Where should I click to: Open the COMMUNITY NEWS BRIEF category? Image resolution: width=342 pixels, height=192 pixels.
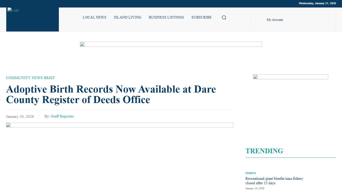(30, 78)
